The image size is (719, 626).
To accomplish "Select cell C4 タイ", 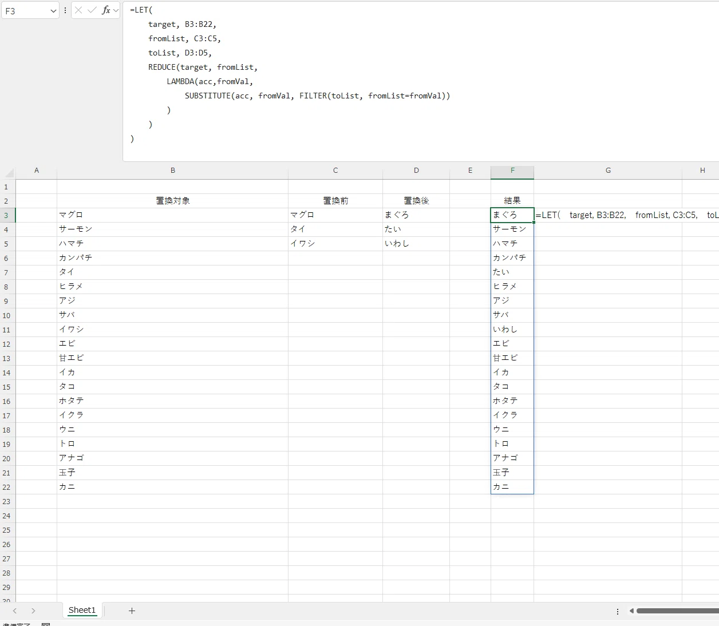I will click(335, 229).
